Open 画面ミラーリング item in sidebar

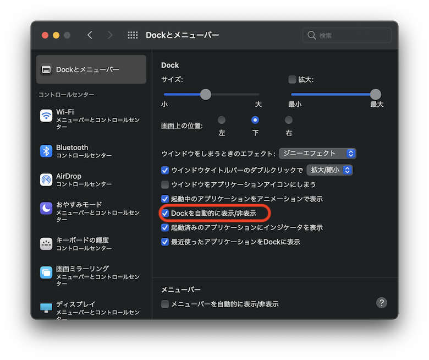pos(91,276)
